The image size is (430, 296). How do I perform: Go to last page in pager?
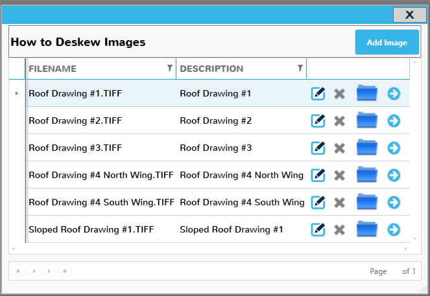(65, 271)
